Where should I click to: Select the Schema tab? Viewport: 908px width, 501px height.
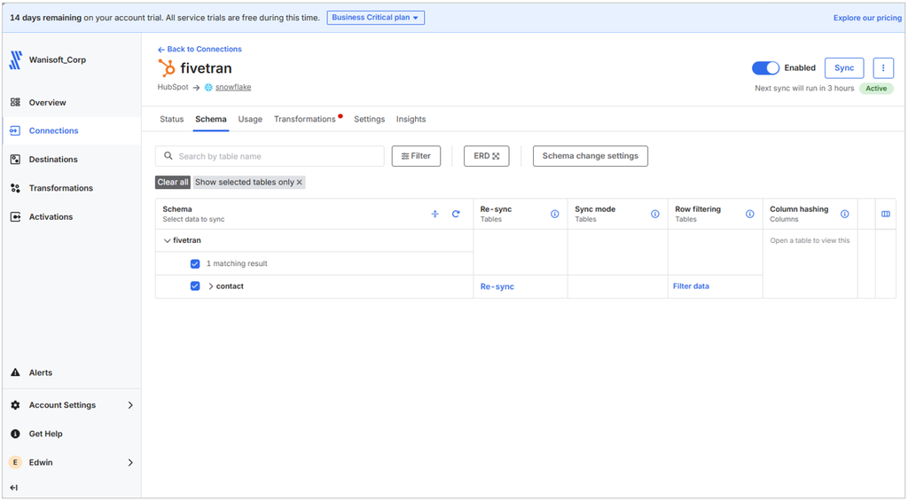(x=211, y=120)
